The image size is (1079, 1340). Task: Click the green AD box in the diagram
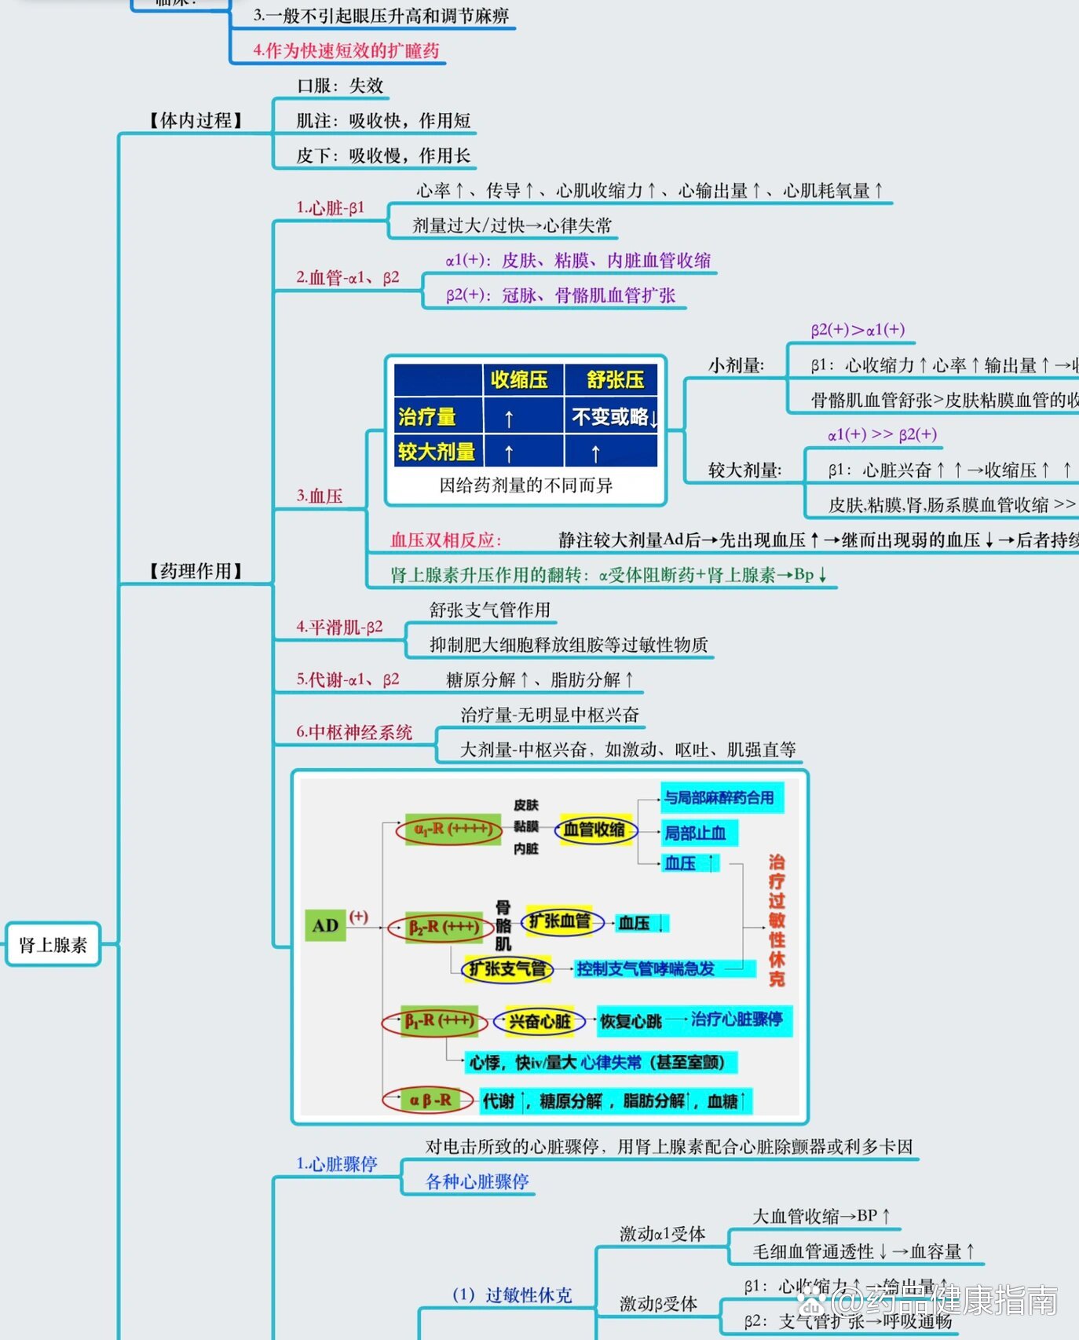pos(325,924)
